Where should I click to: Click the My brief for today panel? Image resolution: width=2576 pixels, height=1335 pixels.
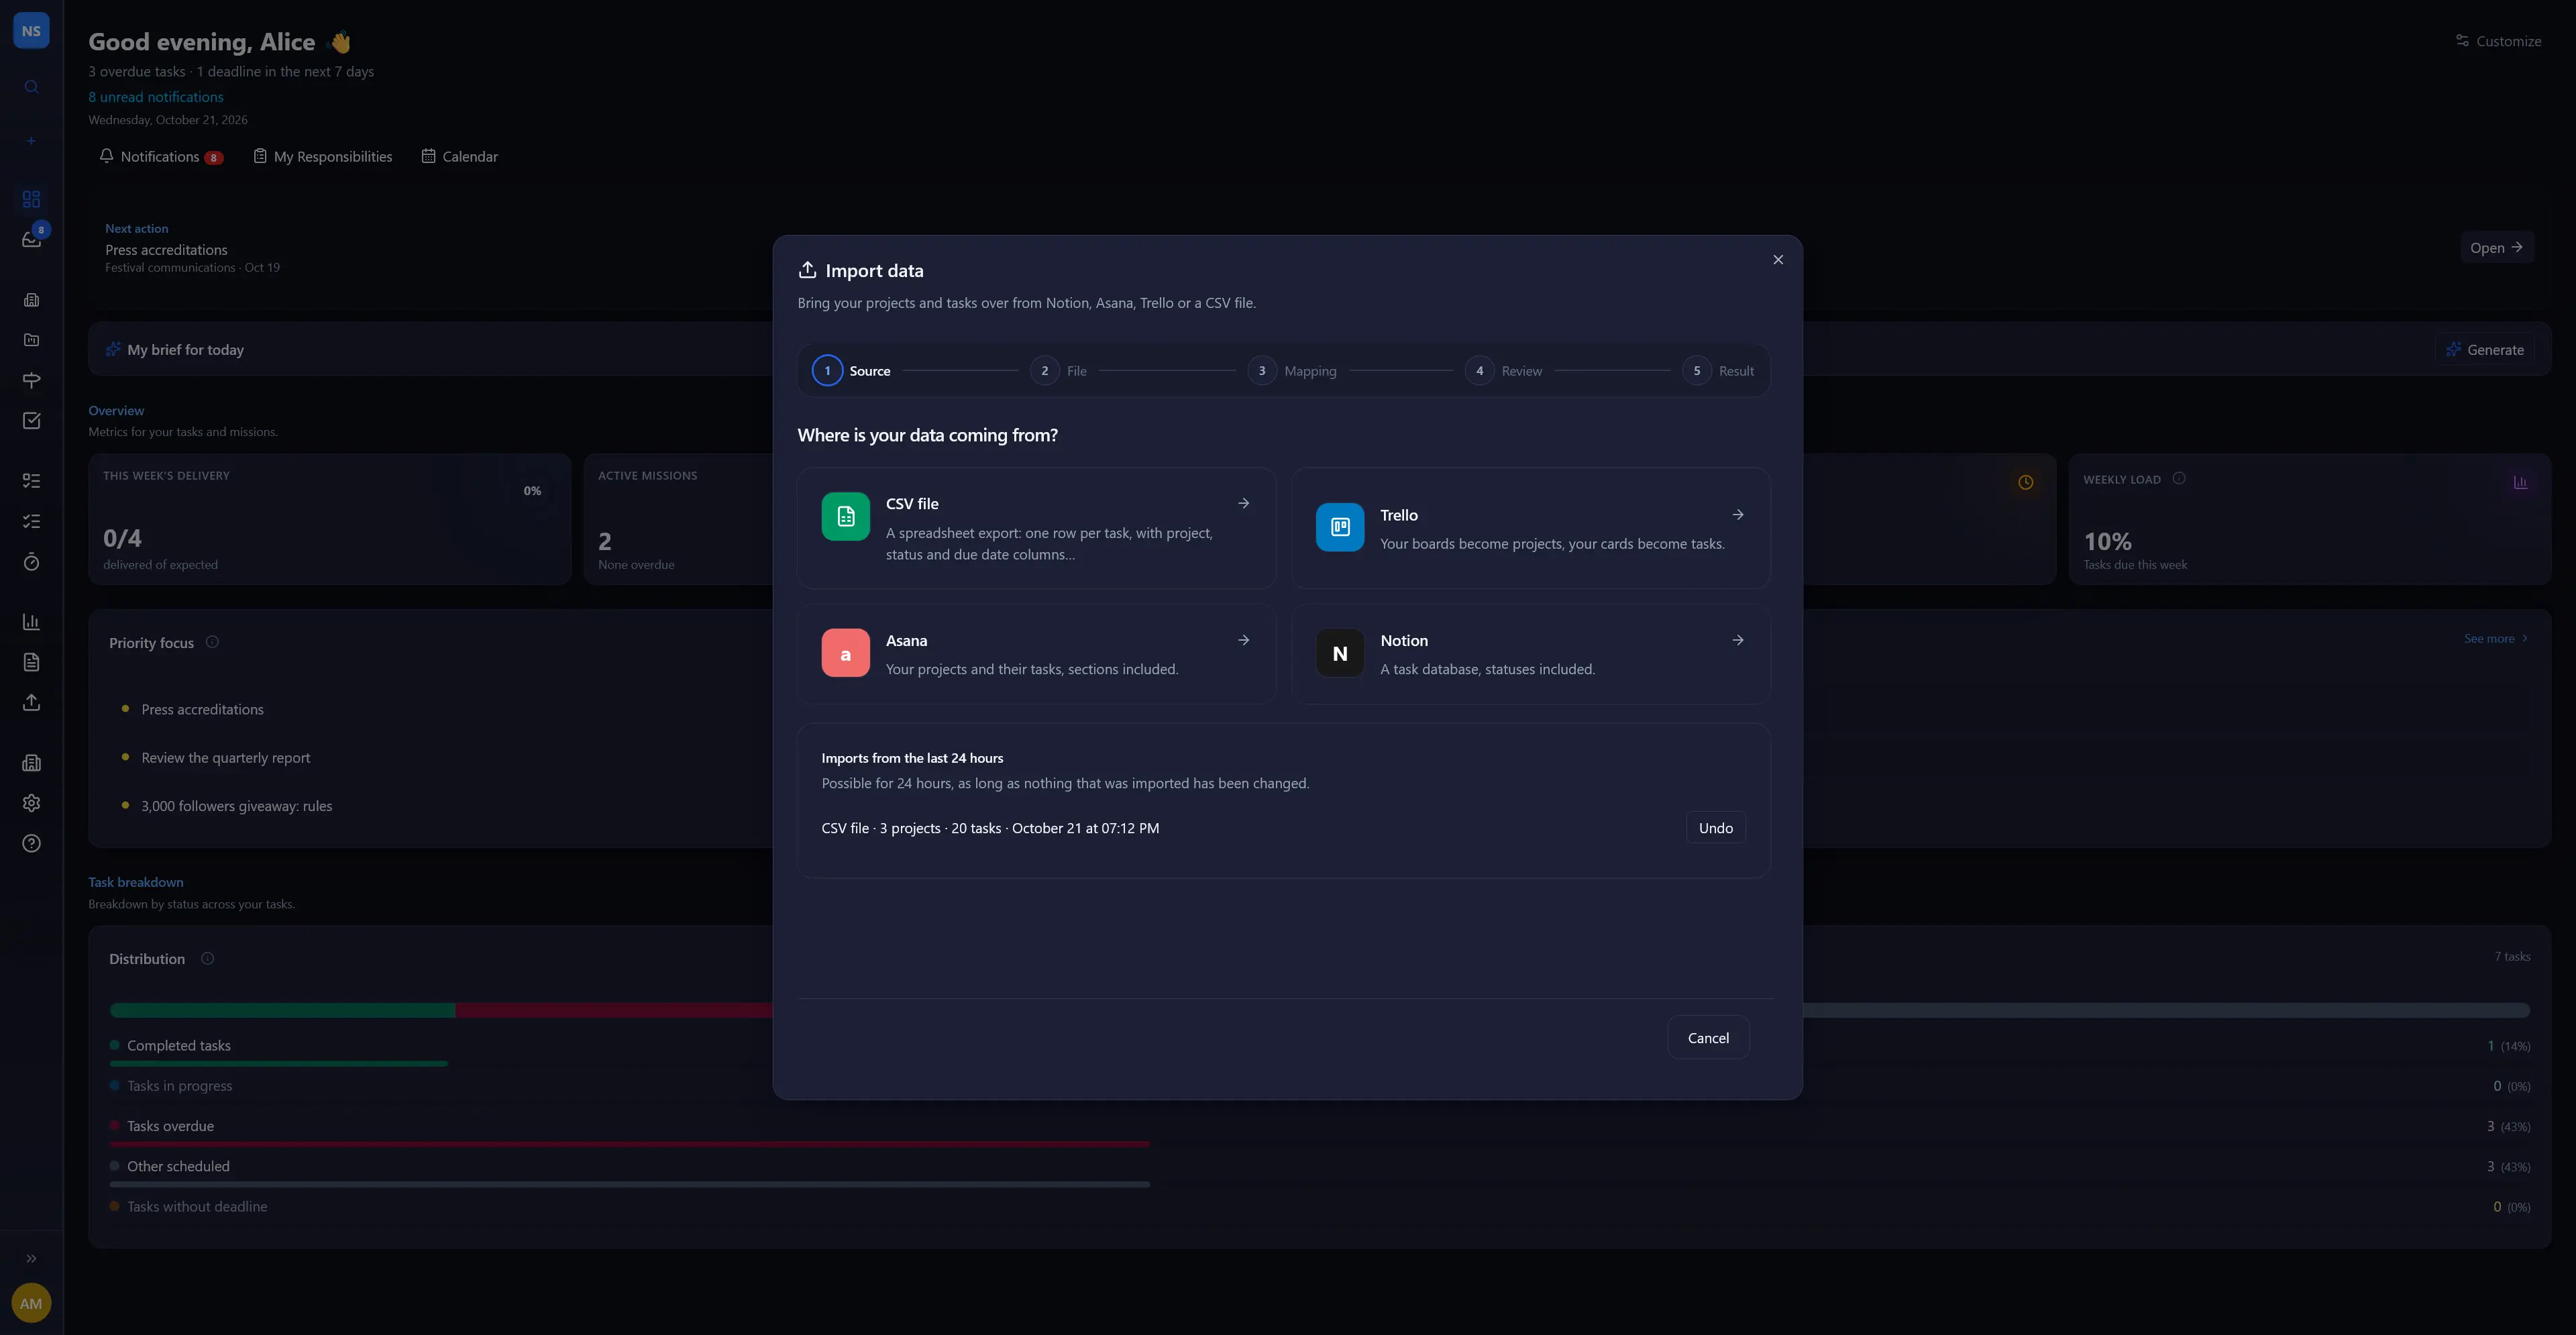pyautogui.click(x=430, y=349)
